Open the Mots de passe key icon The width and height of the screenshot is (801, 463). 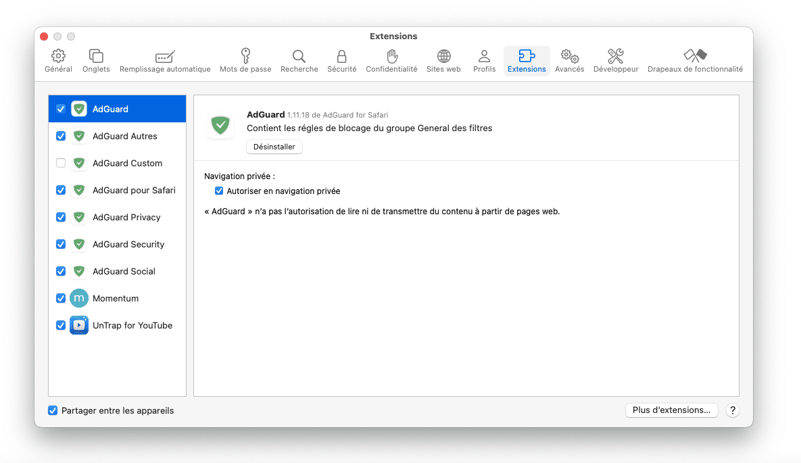pyautogui.click(x=246, y=55)
